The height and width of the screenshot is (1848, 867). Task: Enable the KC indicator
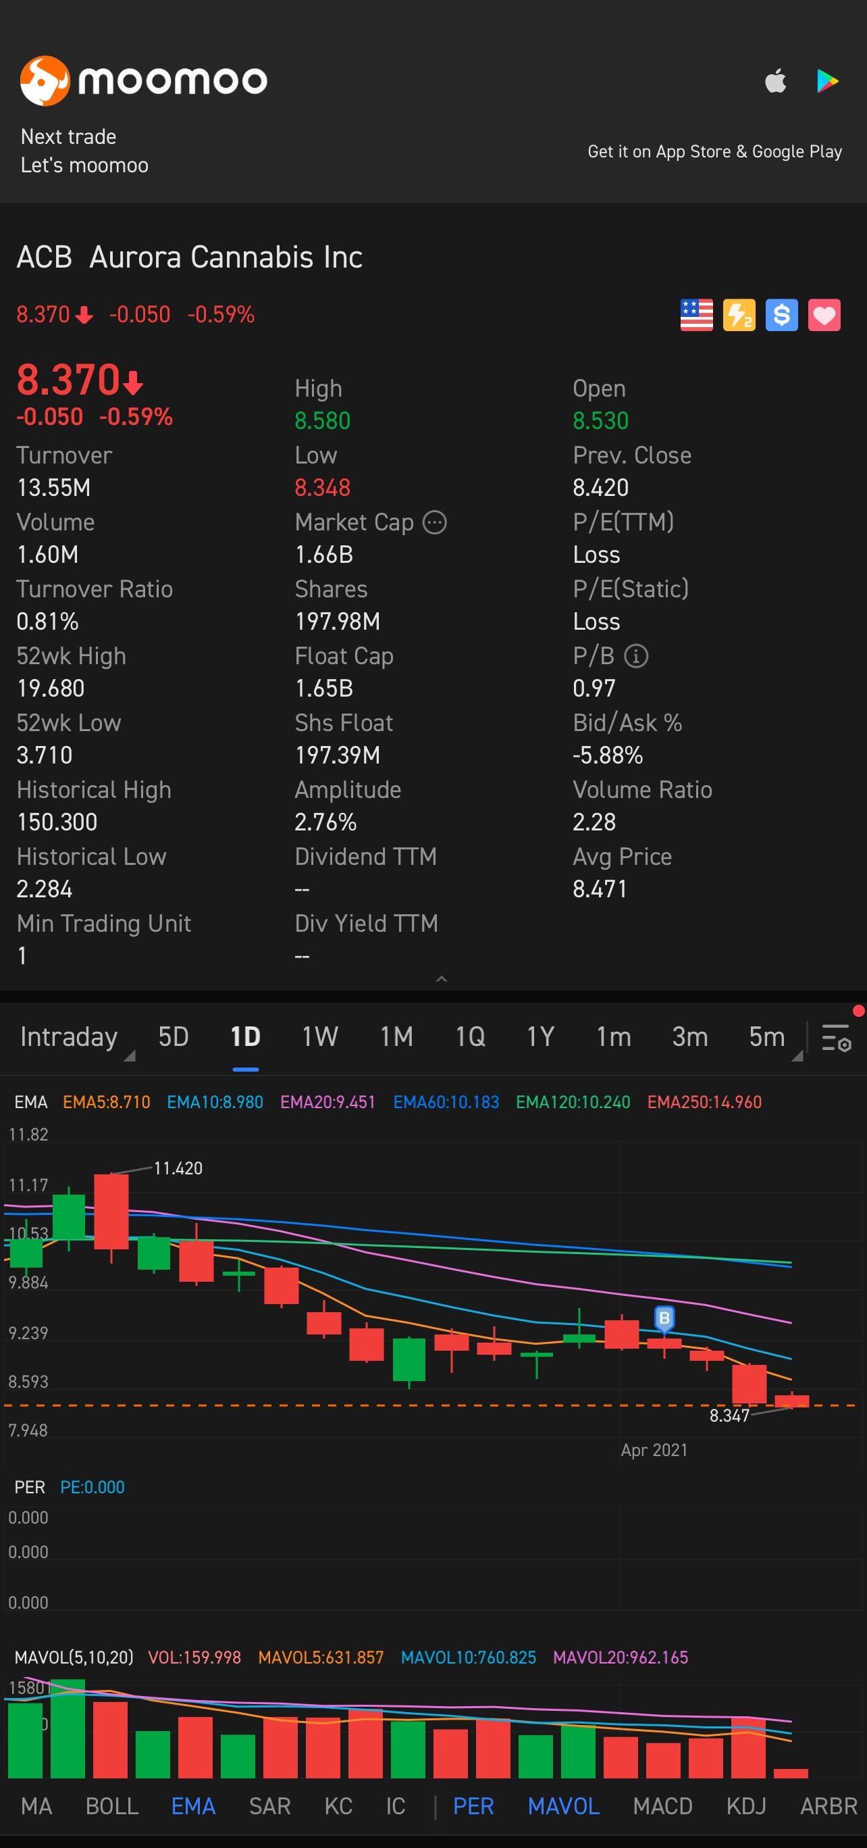click(338, 1805)
